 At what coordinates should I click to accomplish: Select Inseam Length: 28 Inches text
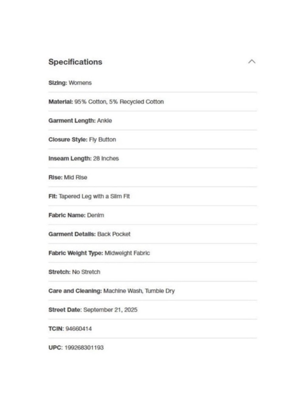[84, 158]
